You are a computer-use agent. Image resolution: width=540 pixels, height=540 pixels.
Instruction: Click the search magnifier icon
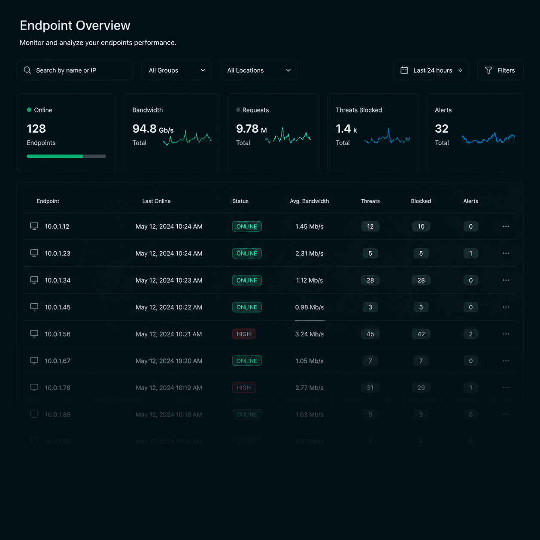pyautogui.click(x=27, y=70)
